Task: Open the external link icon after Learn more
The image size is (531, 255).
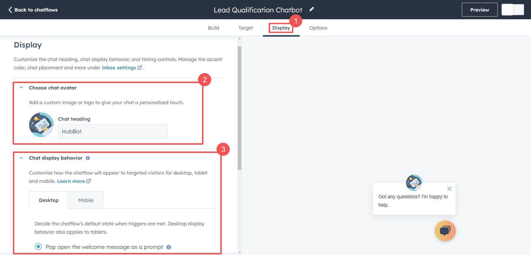Action: [x=88, y=181]
